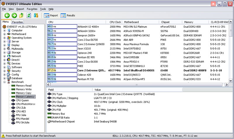Select FPU Mandel benchmark
The width and height of the screenshot is (234, 139).
point(23,119)
